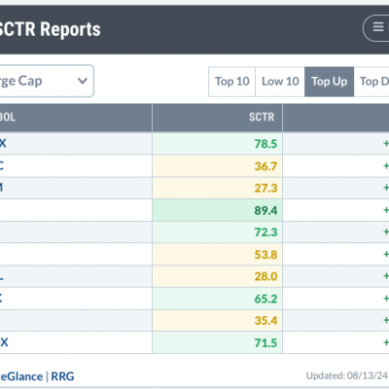Click the SCTR value 65.2

(x=265, y=299)
